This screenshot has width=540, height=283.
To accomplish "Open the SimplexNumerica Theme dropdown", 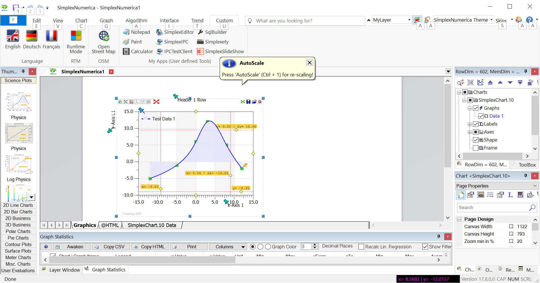I will click(x=491, y=20).
